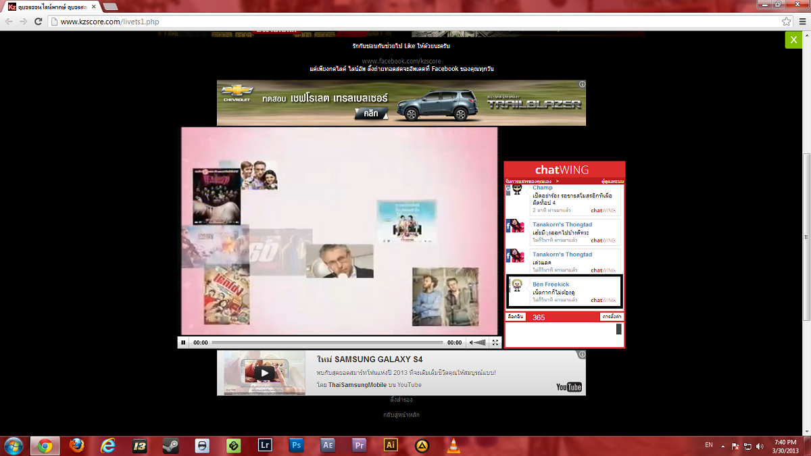811x456 pixels.
Task: Click the Chrome back navigation arrow
Action: (x=9, y=22)
